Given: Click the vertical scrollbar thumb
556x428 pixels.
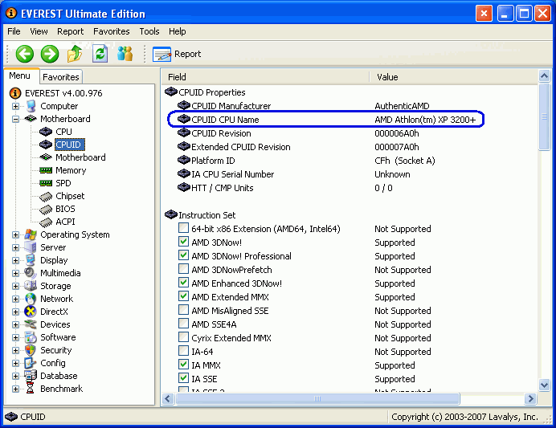Looking at the screenshot, I should click(544, 116).
